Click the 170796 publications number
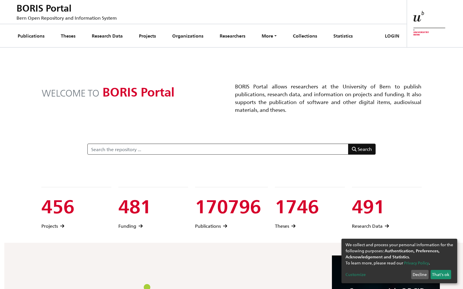 (x=228, y=207)
